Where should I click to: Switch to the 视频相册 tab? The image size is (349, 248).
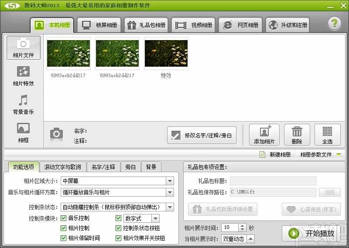[194, 25]
